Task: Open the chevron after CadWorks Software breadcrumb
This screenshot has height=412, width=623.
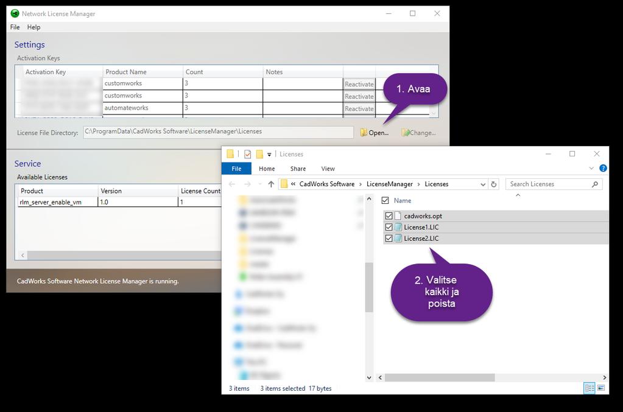Action: tap(361, 184)
